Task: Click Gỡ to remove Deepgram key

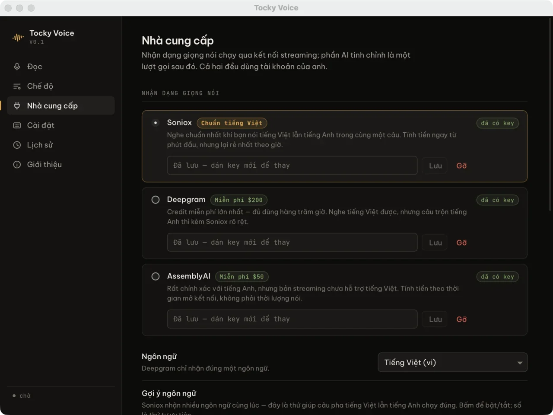Action: tap(461, 243)
